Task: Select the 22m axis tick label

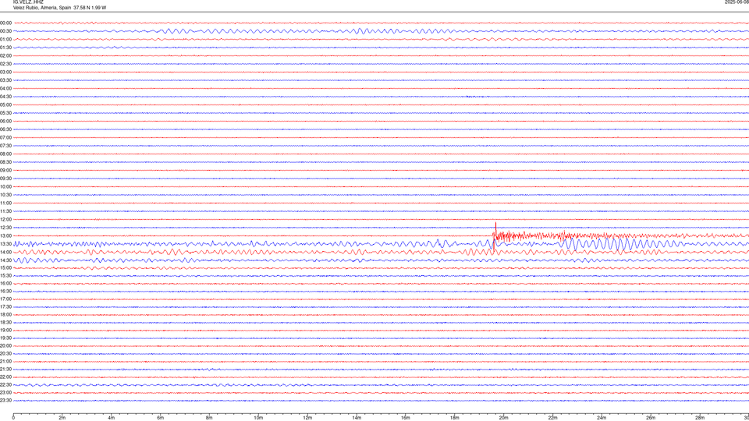Action: click(552, 418)
